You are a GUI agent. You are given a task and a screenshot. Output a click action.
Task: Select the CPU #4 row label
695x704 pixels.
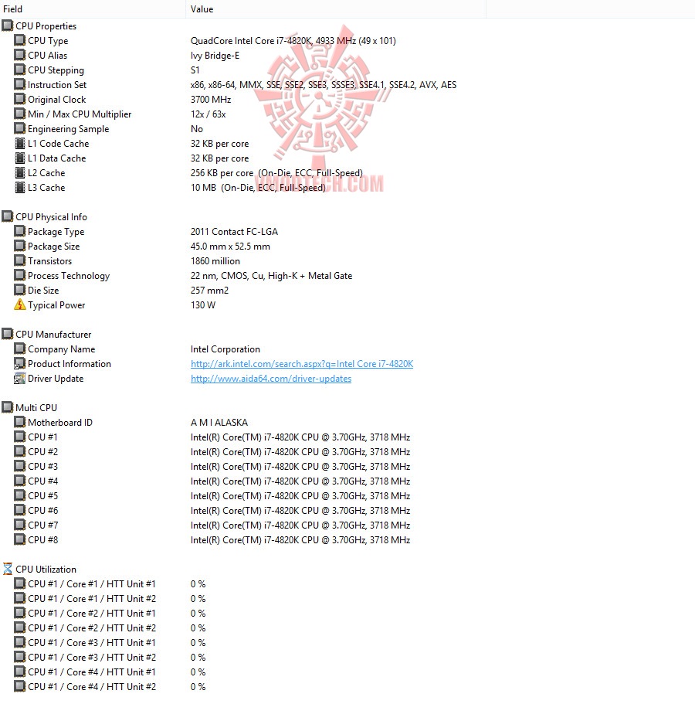click(43, 481)
